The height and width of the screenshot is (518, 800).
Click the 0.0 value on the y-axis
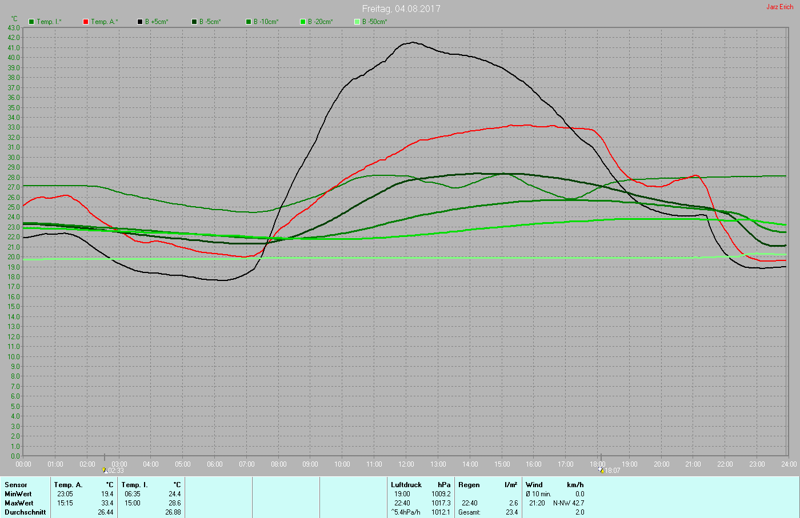(15, 456)
